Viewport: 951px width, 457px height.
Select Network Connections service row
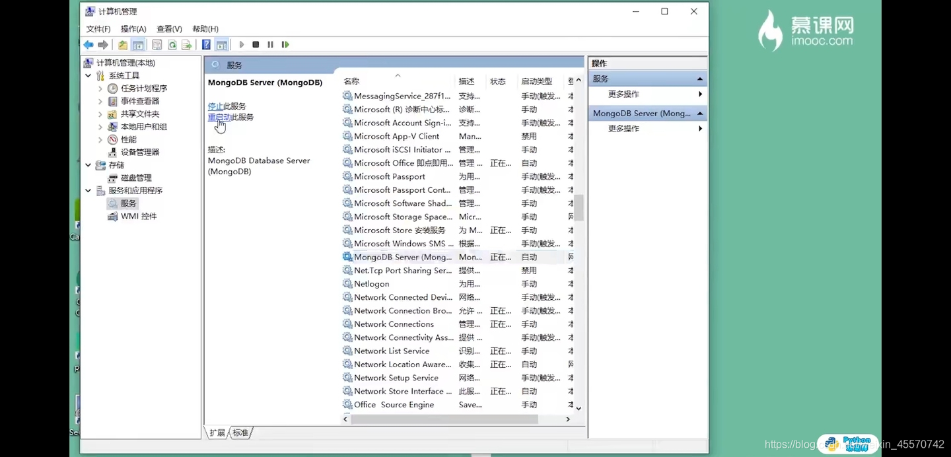457,324
